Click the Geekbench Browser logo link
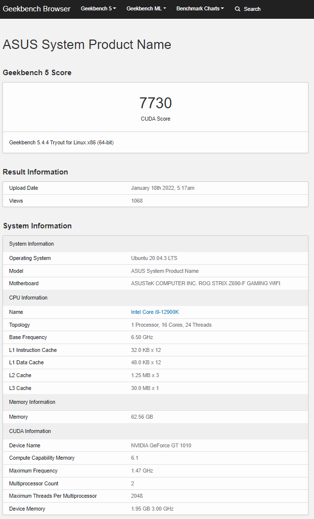 37,9
